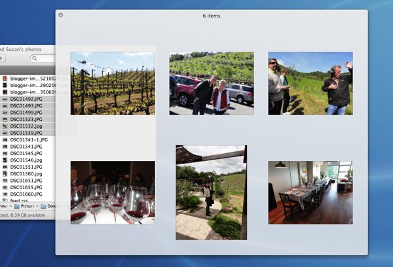Click the '6 items' window title
The image size is (393, 267).
tap(212, 16)
